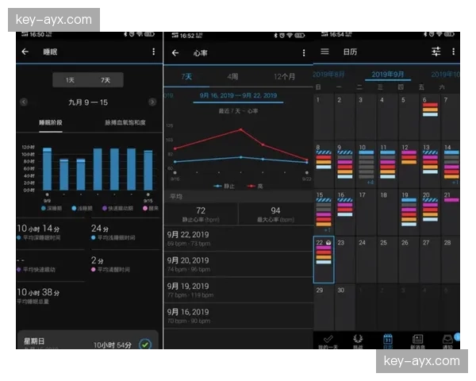The width and height of the screenshot is (476, 381).
Task: Select the 7天 sleep view
Action: (106, 80)
